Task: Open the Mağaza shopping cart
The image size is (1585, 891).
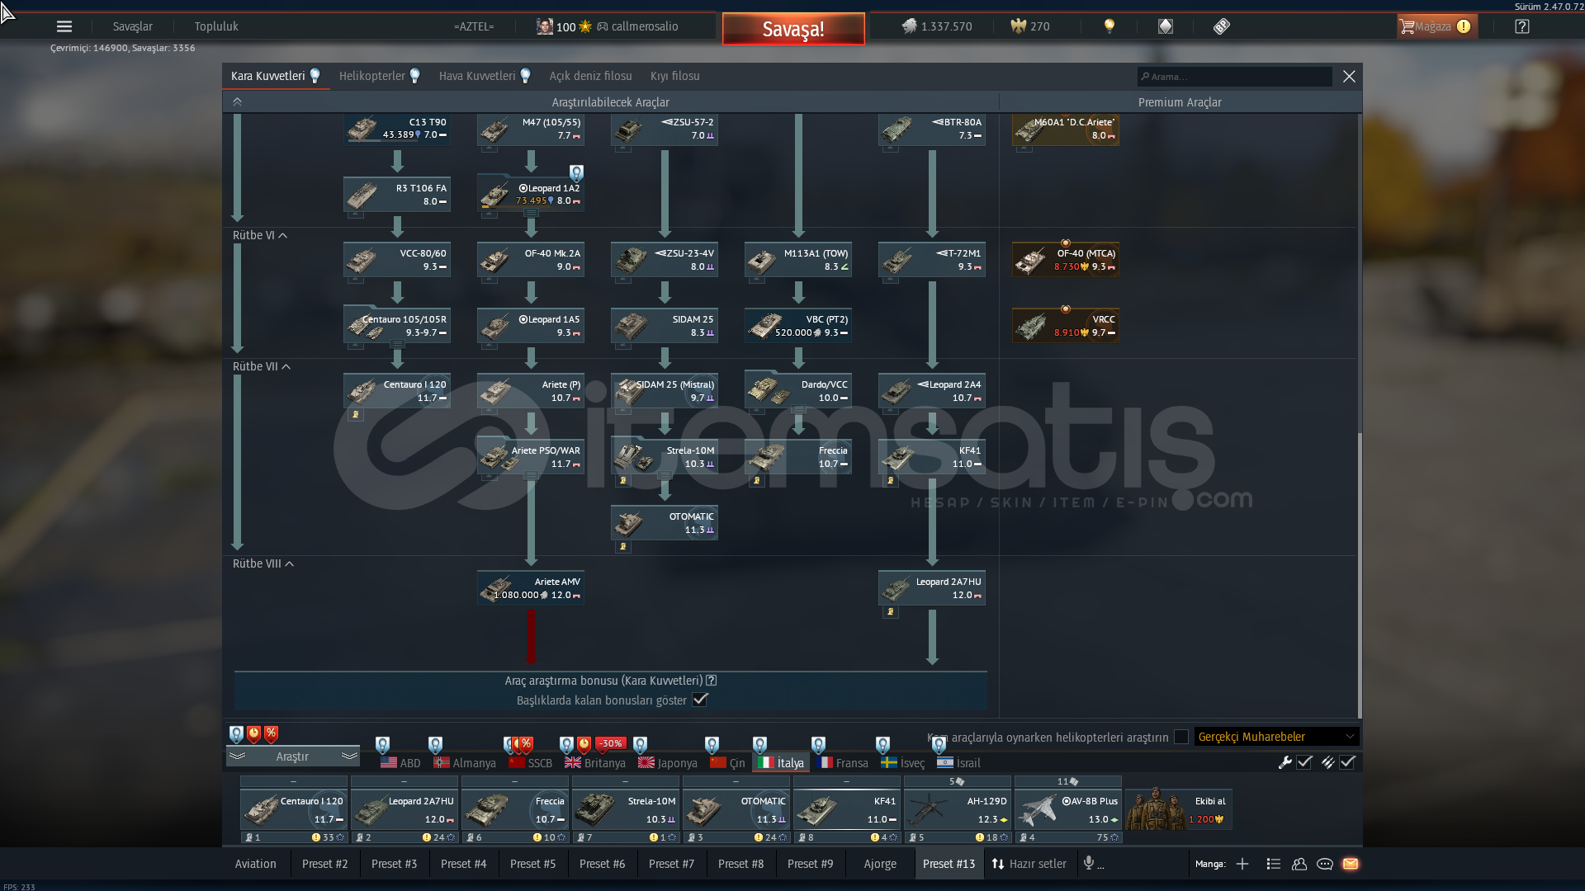Action: pyautogui.click(x=1436, y=26)
